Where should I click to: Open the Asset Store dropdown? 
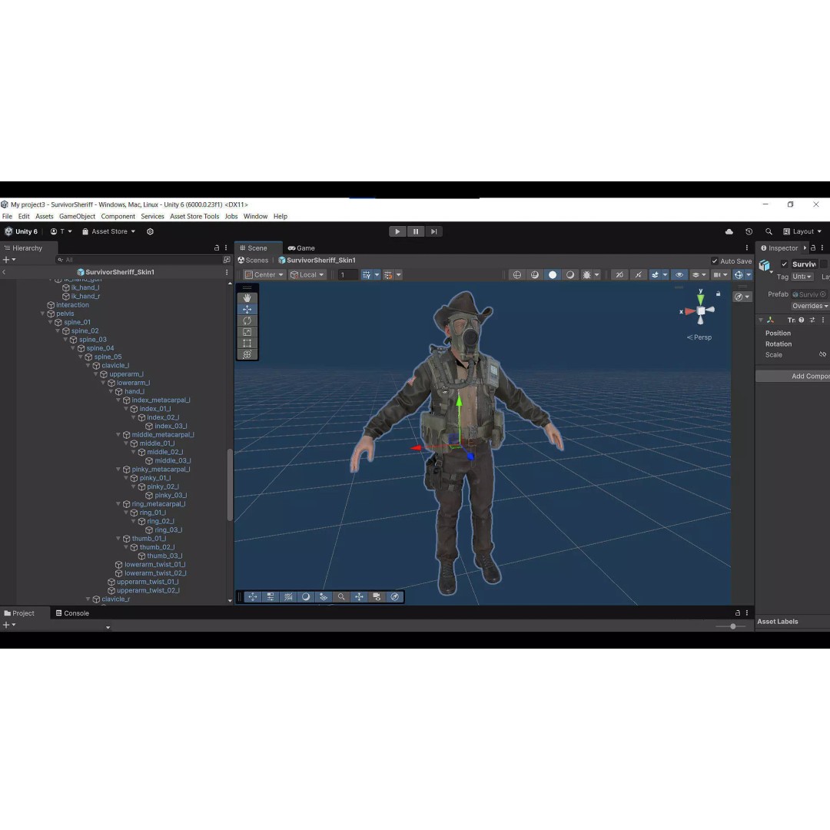coord(108,231)
